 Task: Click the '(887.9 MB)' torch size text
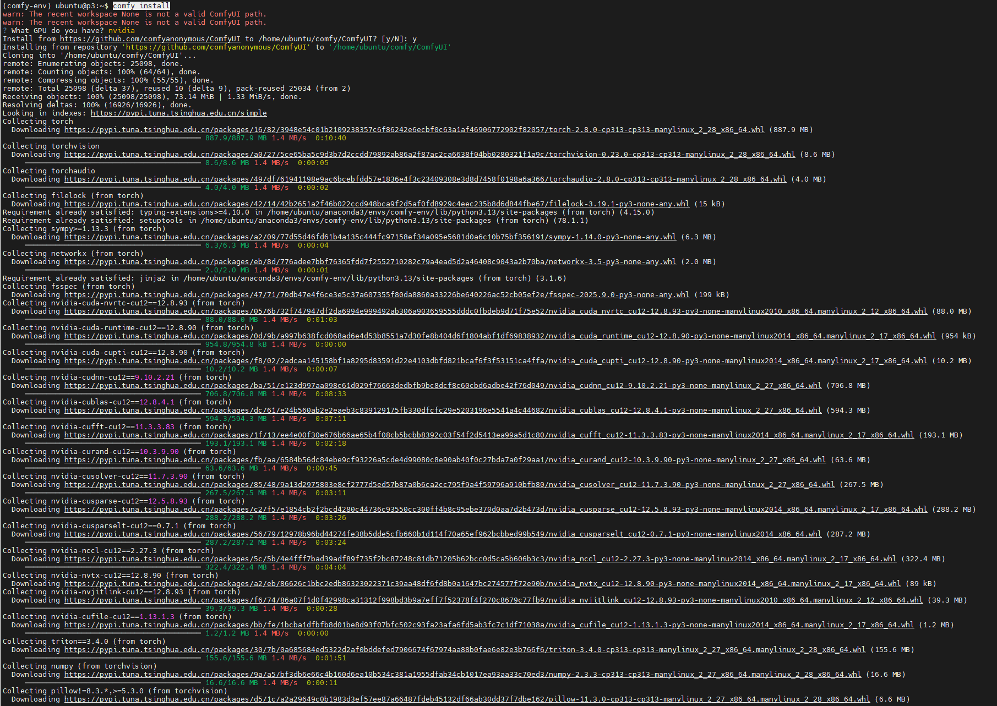tap(791, 130)
